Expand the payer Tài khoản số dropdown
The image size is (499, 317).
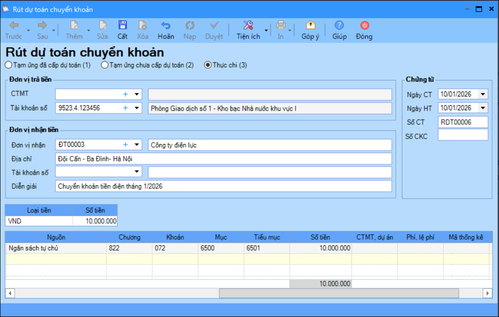137,108
